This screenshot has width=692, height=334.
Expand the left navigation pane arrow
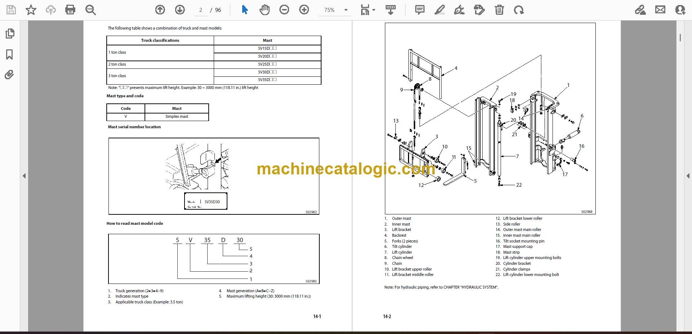(x=24, y=176)
